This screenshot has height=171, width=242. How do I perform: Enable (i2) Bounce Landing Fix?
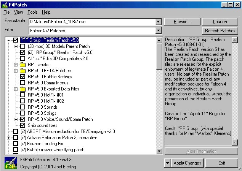(15, 144)
